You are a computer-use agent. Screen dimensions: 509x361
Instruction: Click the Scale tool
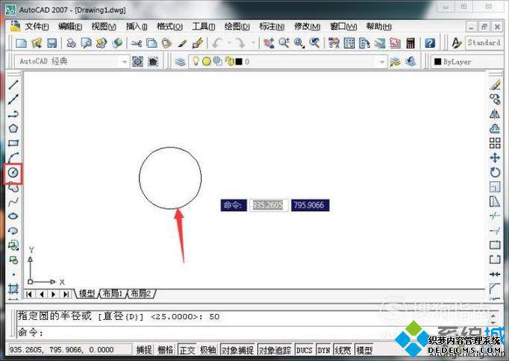[495, 187]
